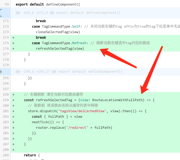Screen dimensions: 180x160
Task: Click the plus marker on line 176
Action: pos(13,49)
